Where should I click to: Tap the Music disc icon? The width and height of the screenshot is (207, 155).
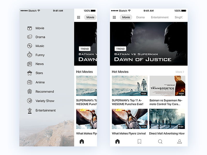[x=29, y=46]
